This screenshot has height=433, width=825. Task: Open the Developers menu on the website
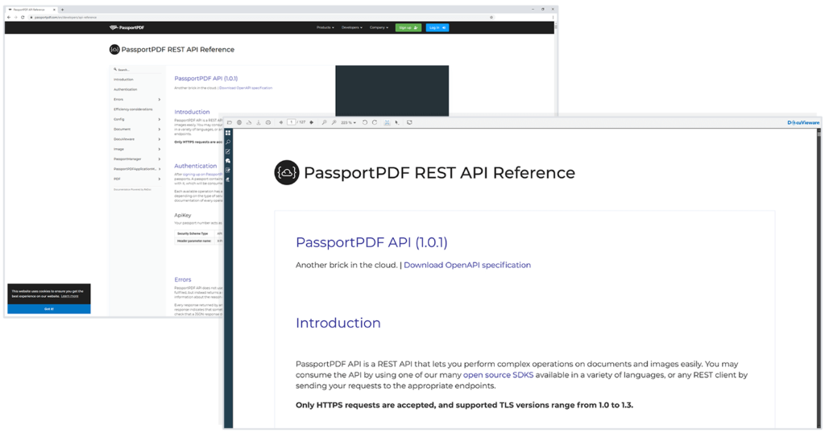[352, 27]
